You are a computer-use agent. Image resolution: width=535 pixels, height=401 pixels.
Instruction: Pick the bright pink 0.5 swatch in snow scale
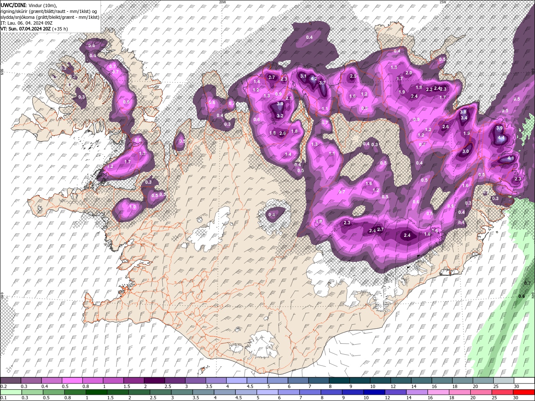coord(72,381)
